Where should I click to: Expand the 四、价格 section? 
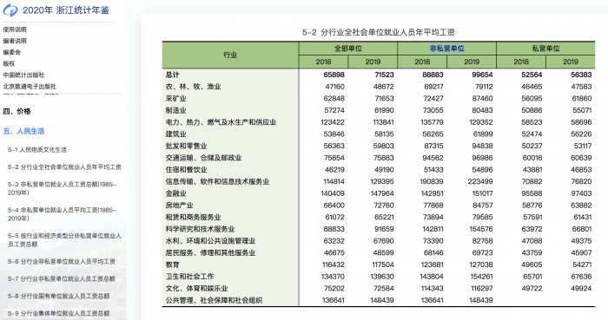(17, 112)
